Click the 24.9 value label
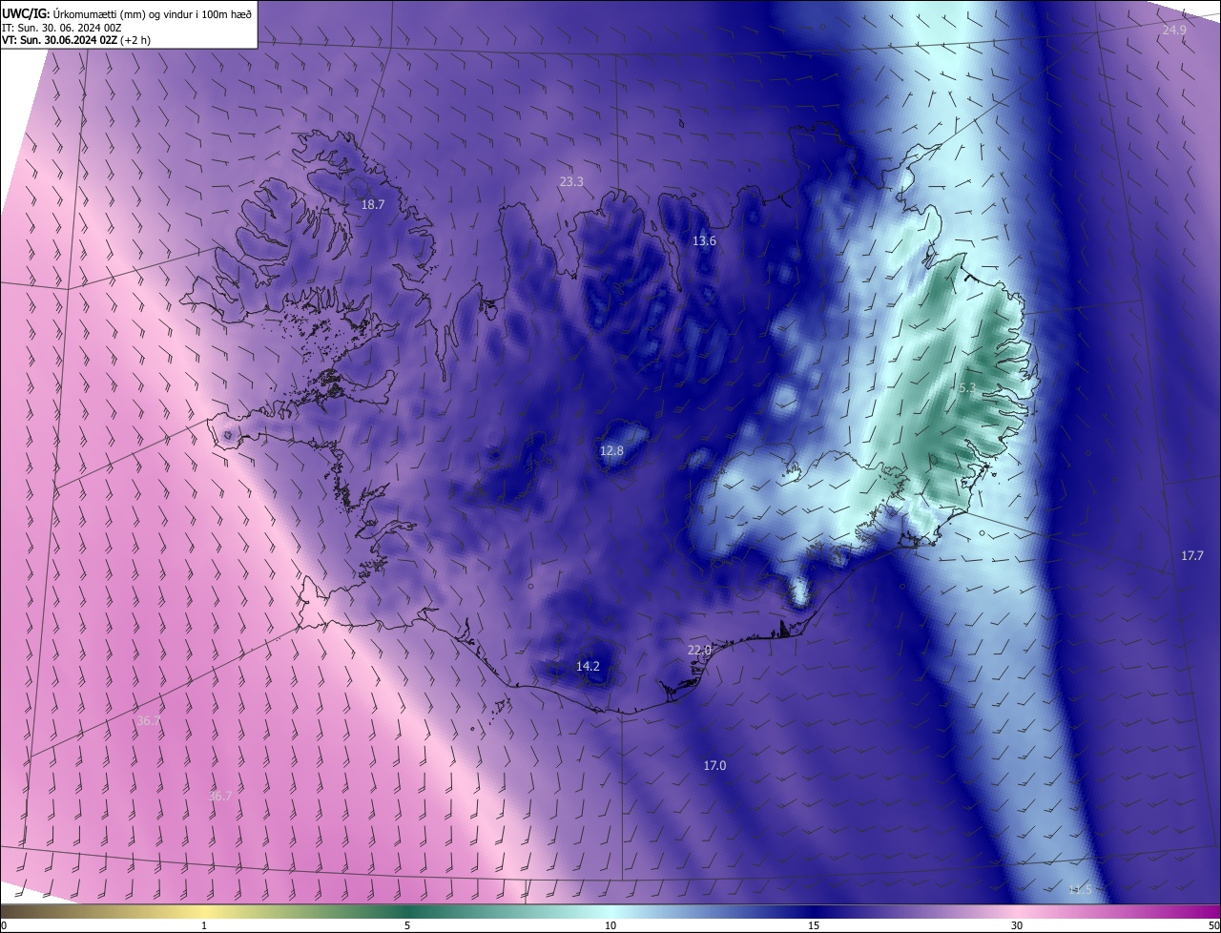 (x=1174, y=31)
